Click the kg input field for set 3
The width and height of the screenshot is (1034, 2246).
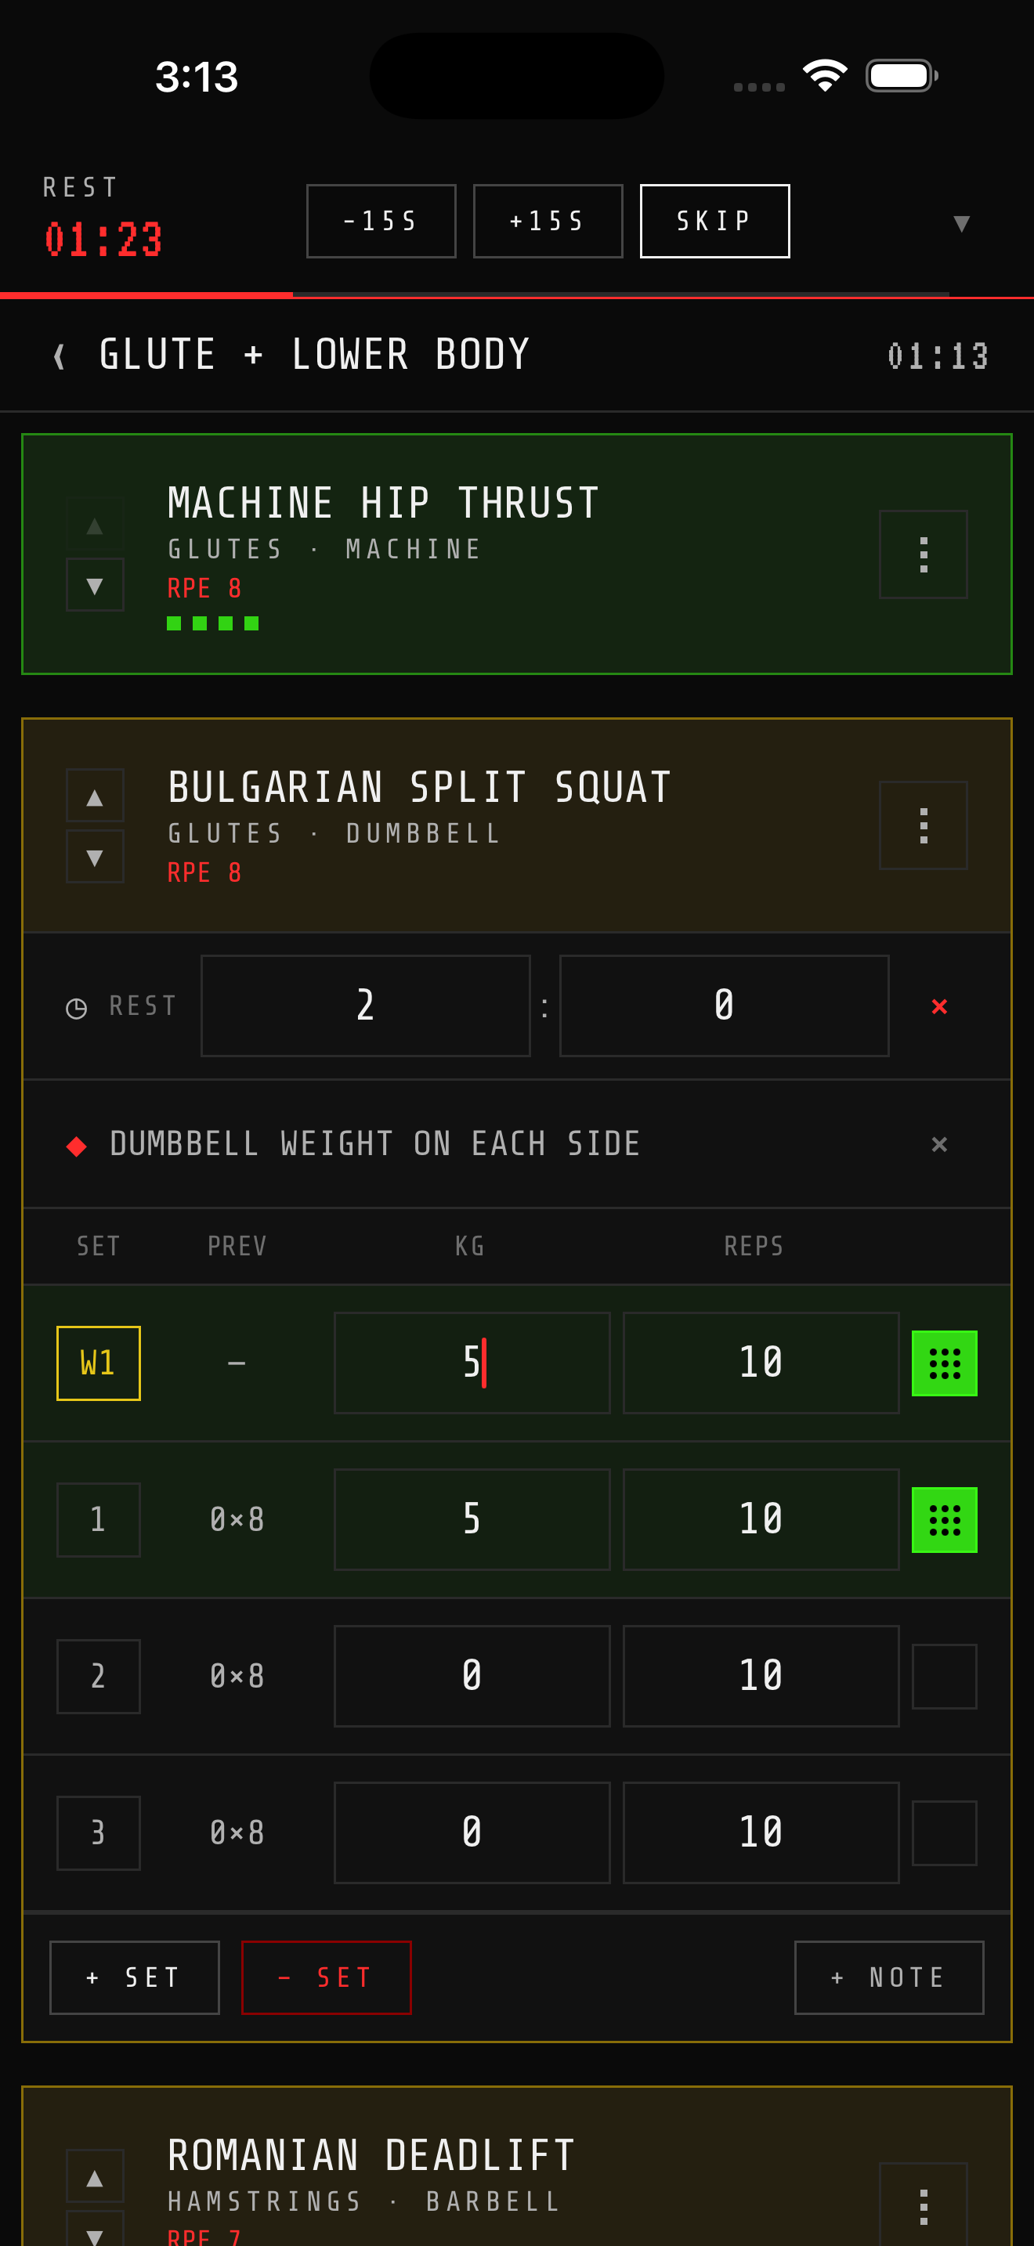471,1833
